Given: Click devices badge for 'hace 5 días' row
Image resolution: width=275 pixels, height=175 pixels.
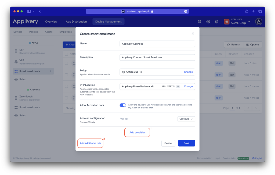Looking at the screenshot, I should coord(232,63).
